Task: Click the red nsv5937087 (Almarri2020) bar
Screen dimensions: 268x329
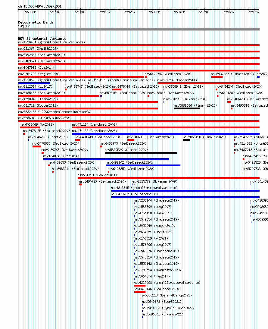Action: 217,77
